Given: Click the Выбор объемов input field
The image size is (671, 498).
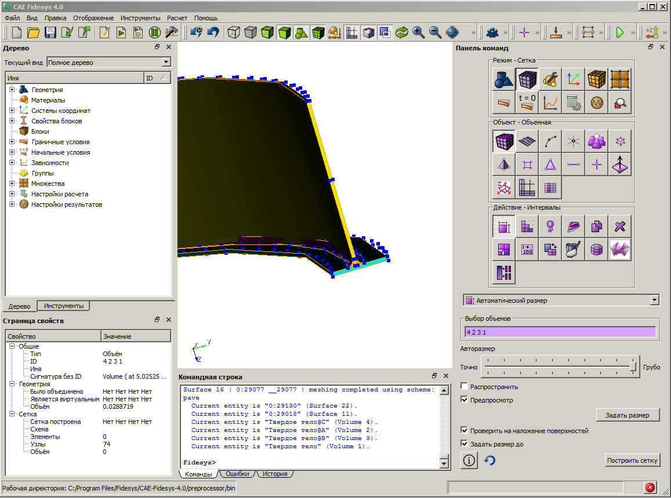Looking at the screenshot, I should click(x=561, y=332).
